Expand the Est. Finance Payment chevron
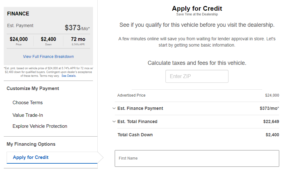283x169 pixels. 114,108
